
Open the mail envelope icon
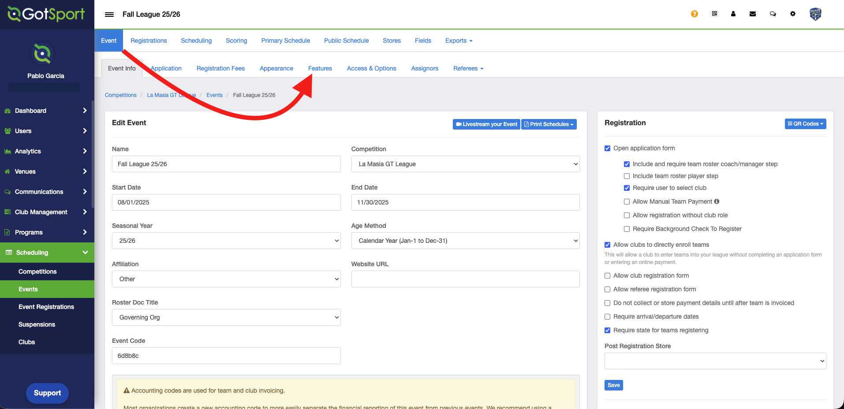752,14
